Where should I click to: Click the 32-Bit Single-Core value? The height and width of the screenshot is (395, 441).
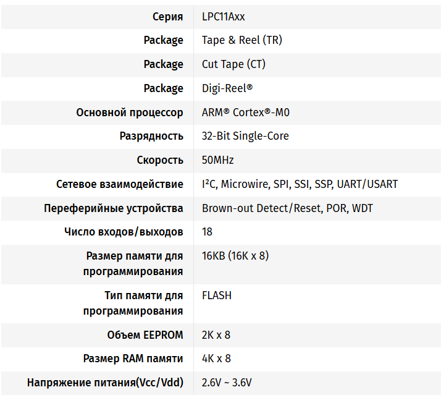click(245, 136)
